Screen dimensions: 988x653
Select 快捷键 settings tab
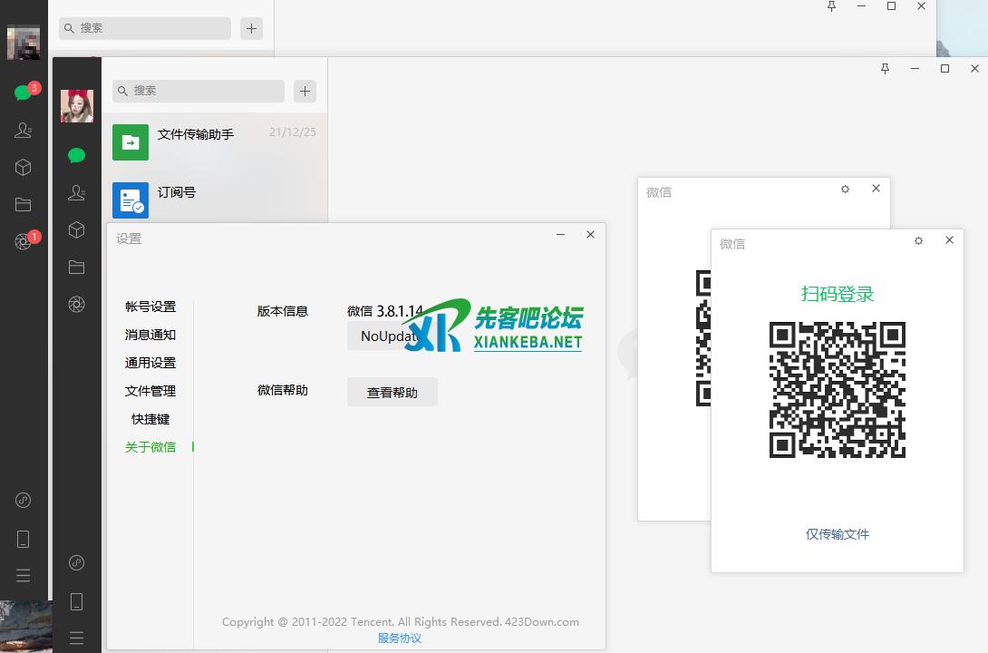150,419
